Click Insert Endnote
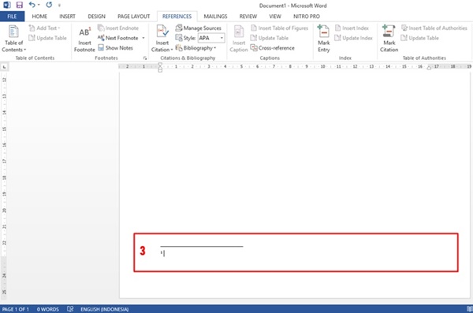The width and height of the screenshot is (473, 313). click(118, 28)
